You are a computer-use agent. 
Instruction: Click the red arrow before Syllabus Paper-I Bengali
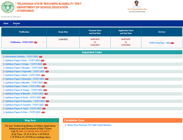tap(4, 68)
